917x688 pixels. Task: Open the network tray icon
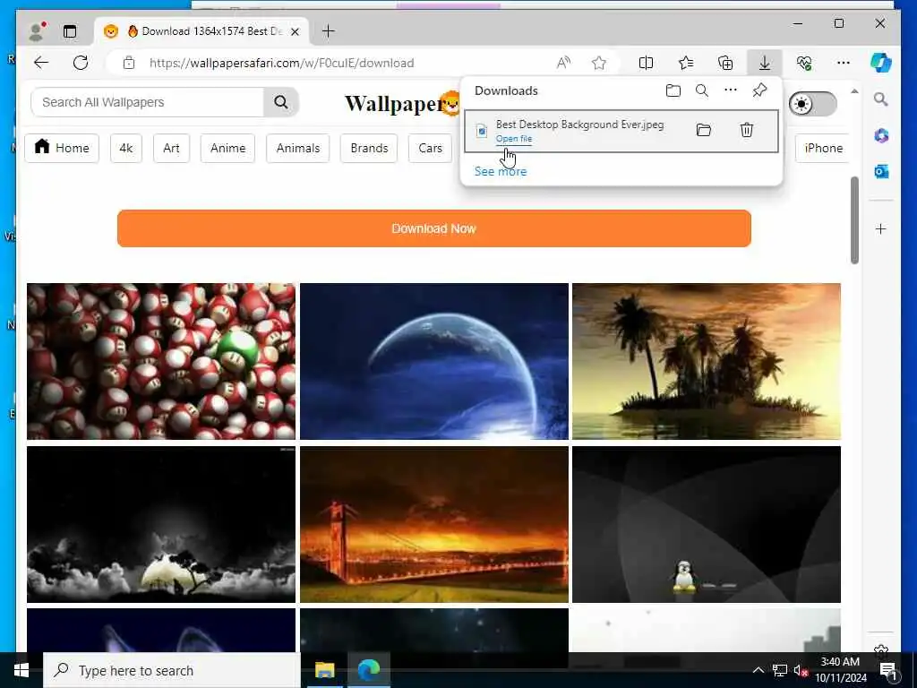780,670
